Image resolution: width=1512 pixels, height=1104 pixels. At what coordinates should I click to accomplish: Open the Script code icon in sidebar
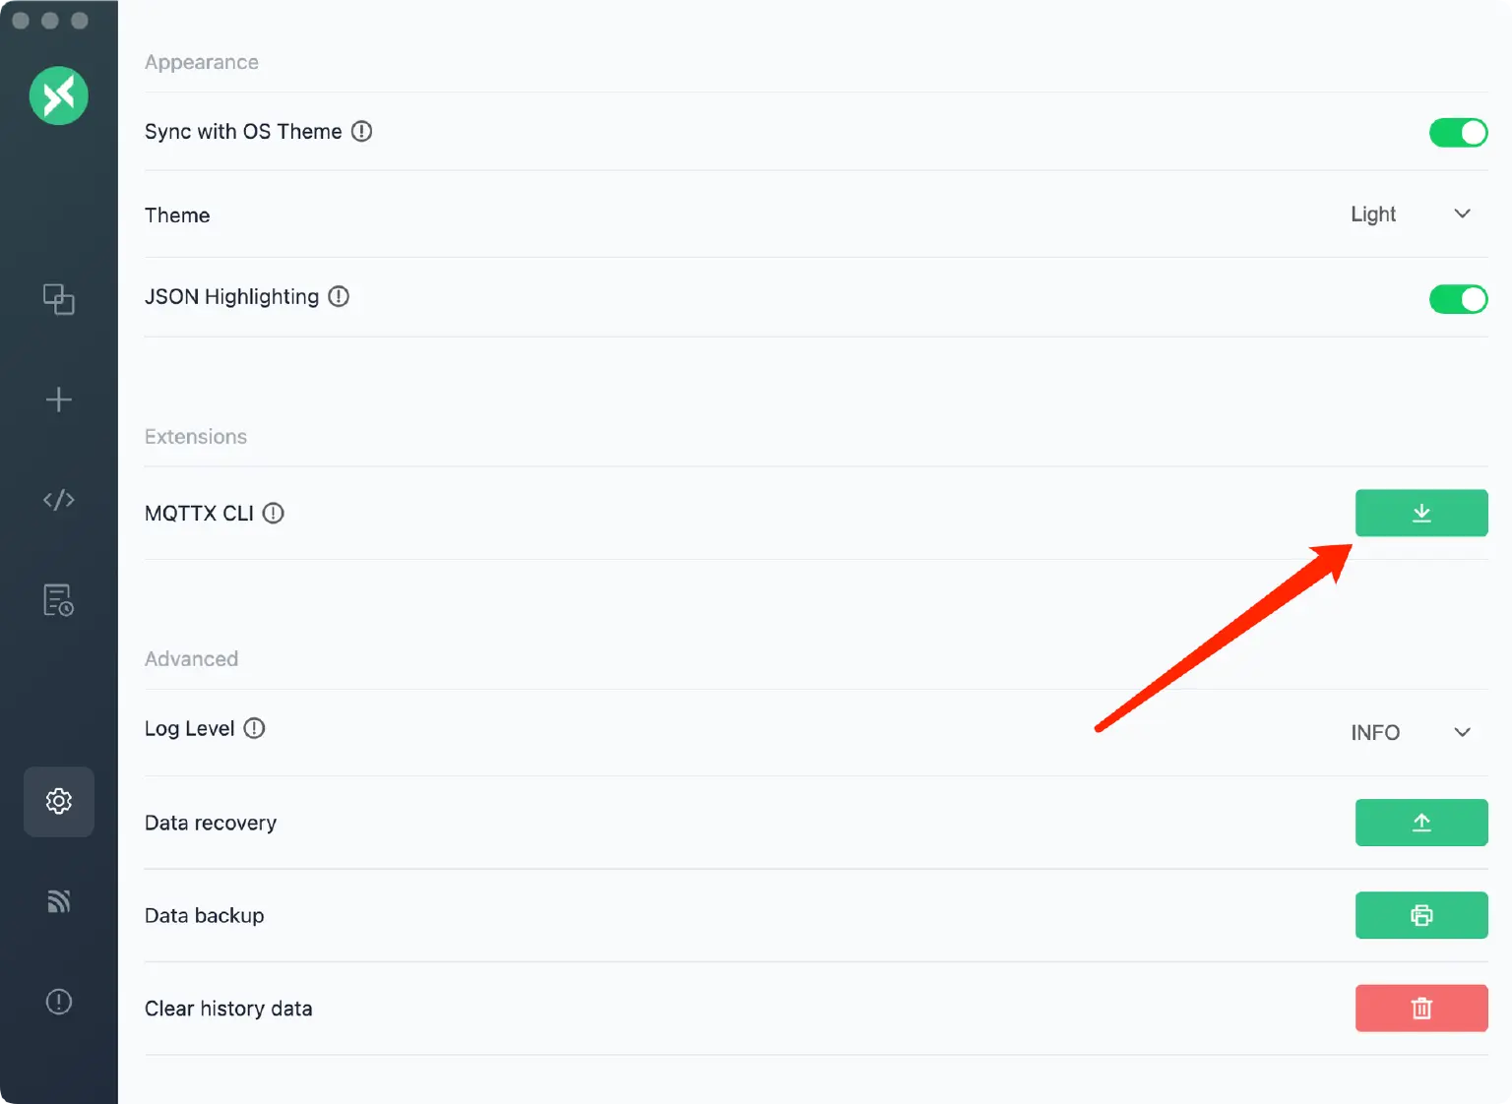coord(59,500)
